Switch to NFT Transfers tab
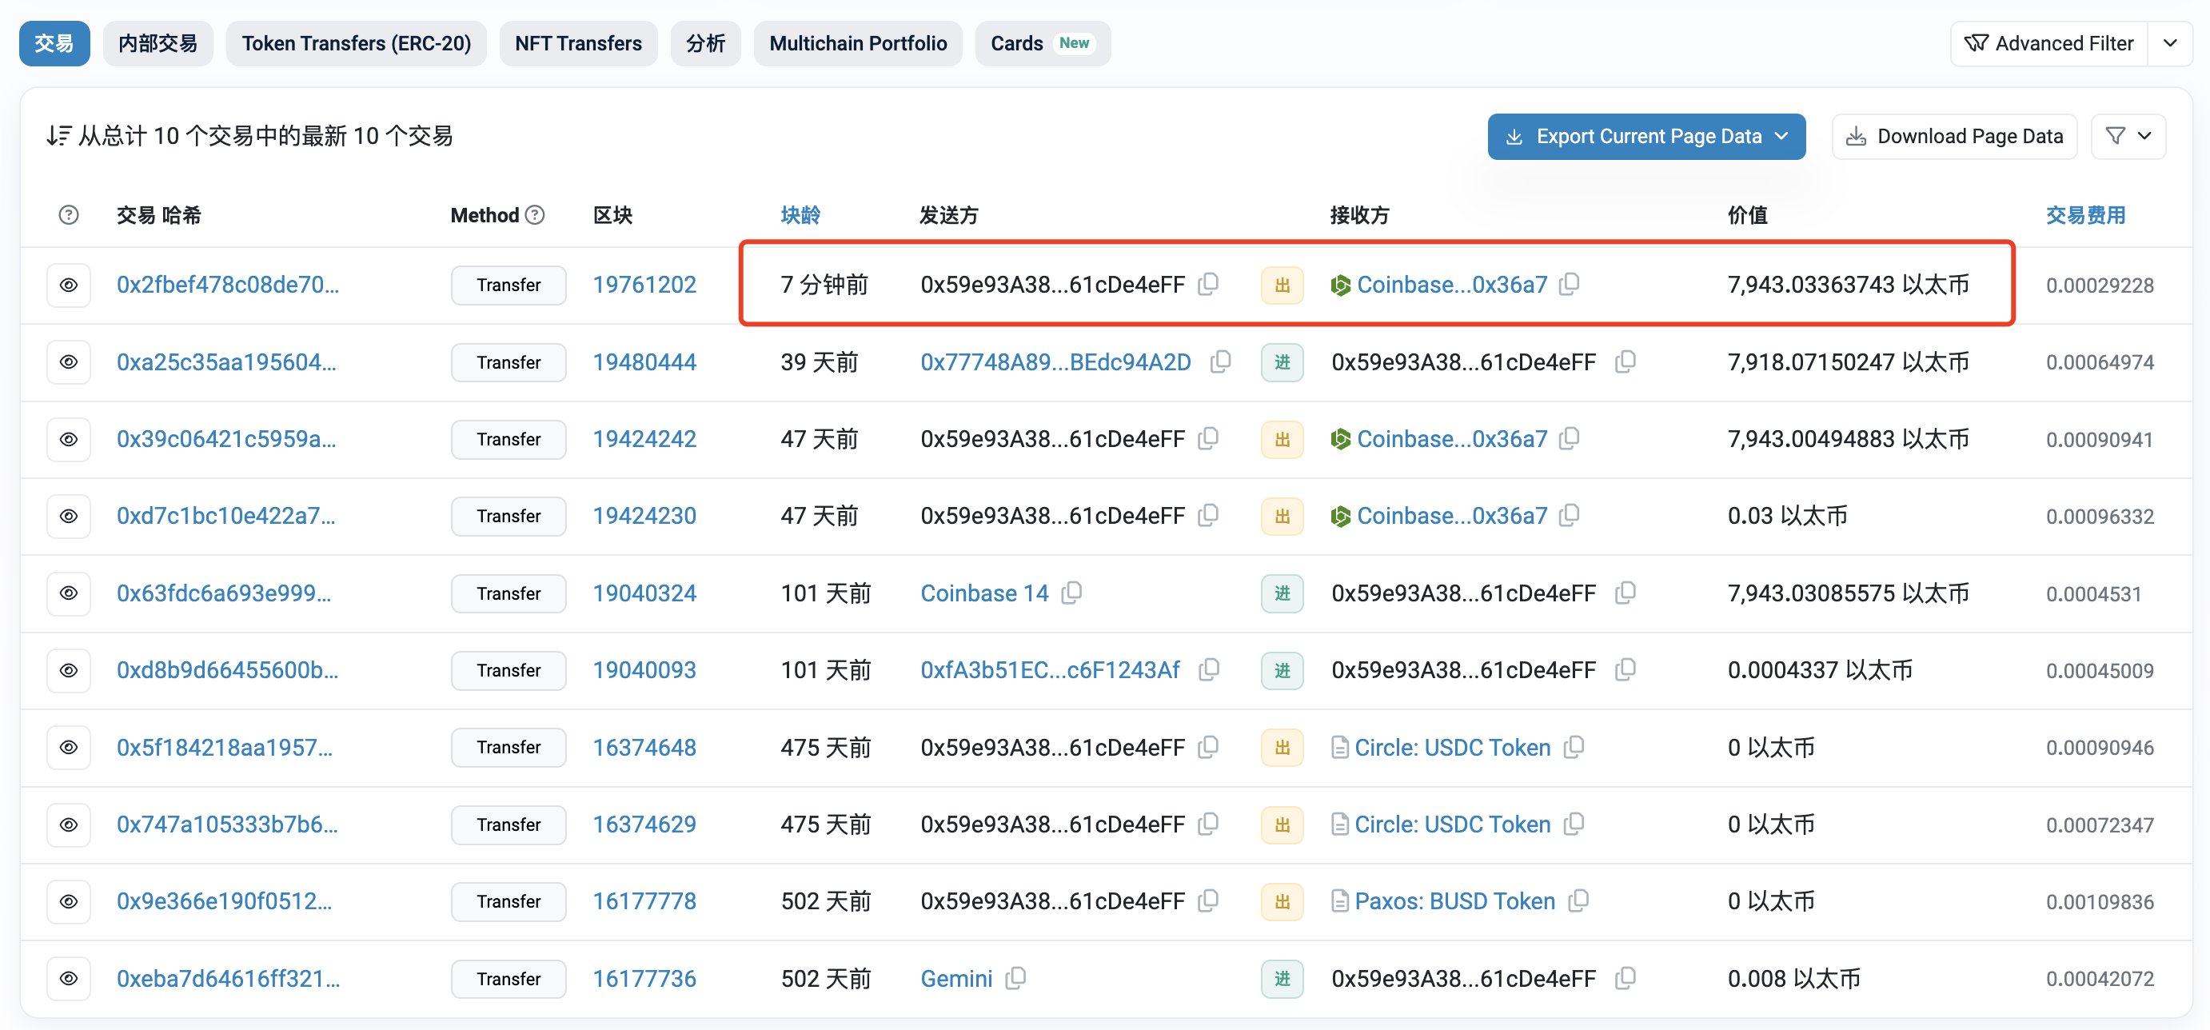Image resolution: width=2210 pixels, height=1030 pixels. coord(578,43)
